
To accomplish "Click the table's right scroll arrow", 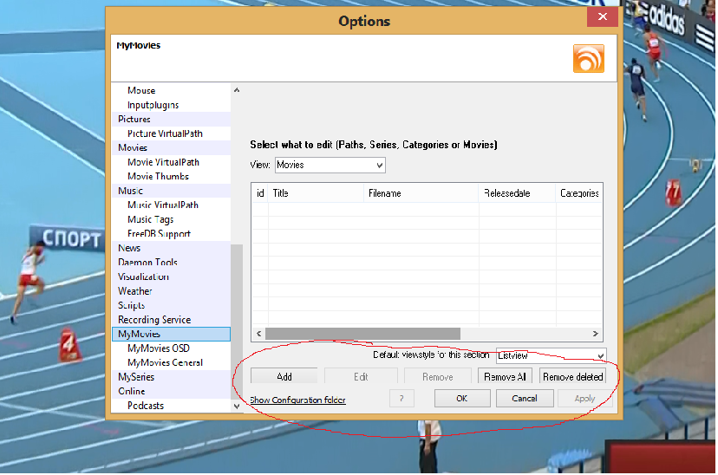I will coord(595,334).
